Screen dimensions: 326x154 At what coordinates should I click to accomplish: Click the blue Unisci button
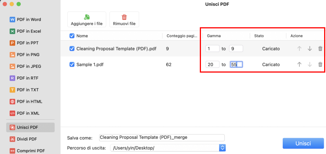tap(303, 143)
